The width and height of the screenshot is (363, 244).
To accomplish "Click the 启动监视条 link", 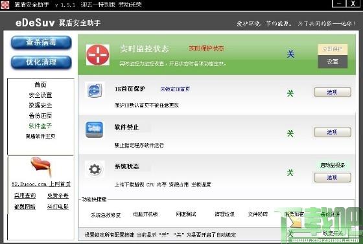I will click(333, 165).
